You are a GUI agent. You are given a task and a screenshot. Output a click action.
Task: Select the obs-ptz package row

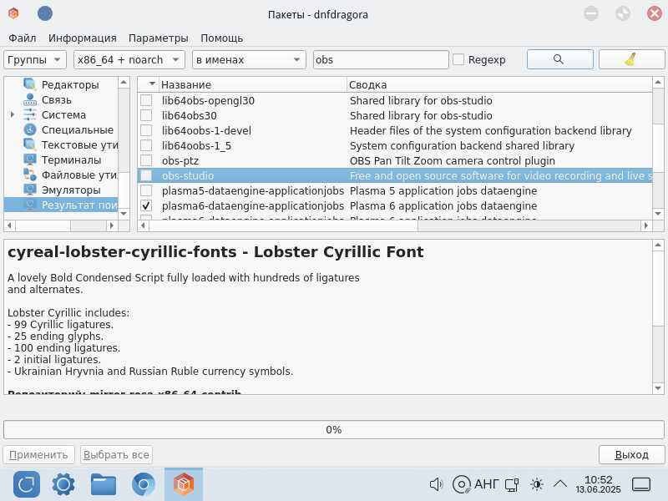[x=395, y=160]
